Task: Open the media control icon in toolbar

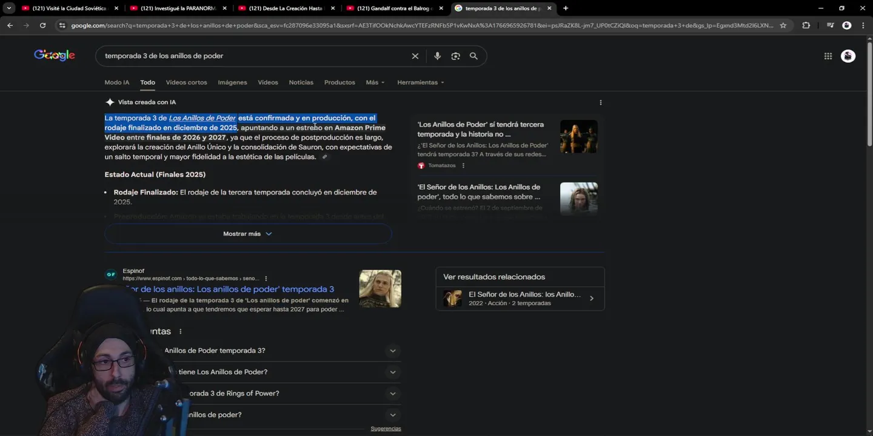Action: [x=830, y=25]
